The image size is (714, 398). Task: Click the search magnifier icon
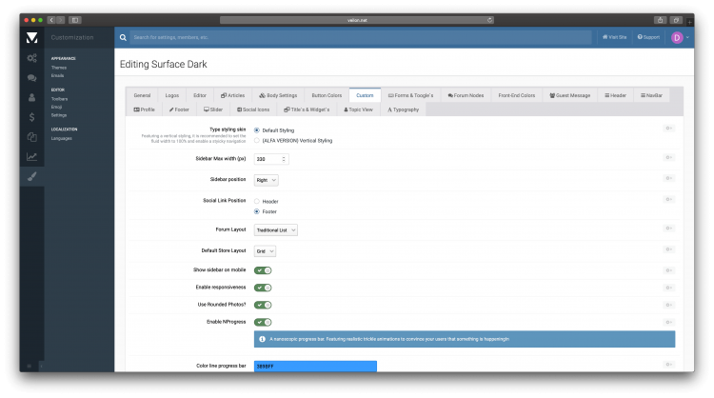pyautogui.click(x=126, y=37)
